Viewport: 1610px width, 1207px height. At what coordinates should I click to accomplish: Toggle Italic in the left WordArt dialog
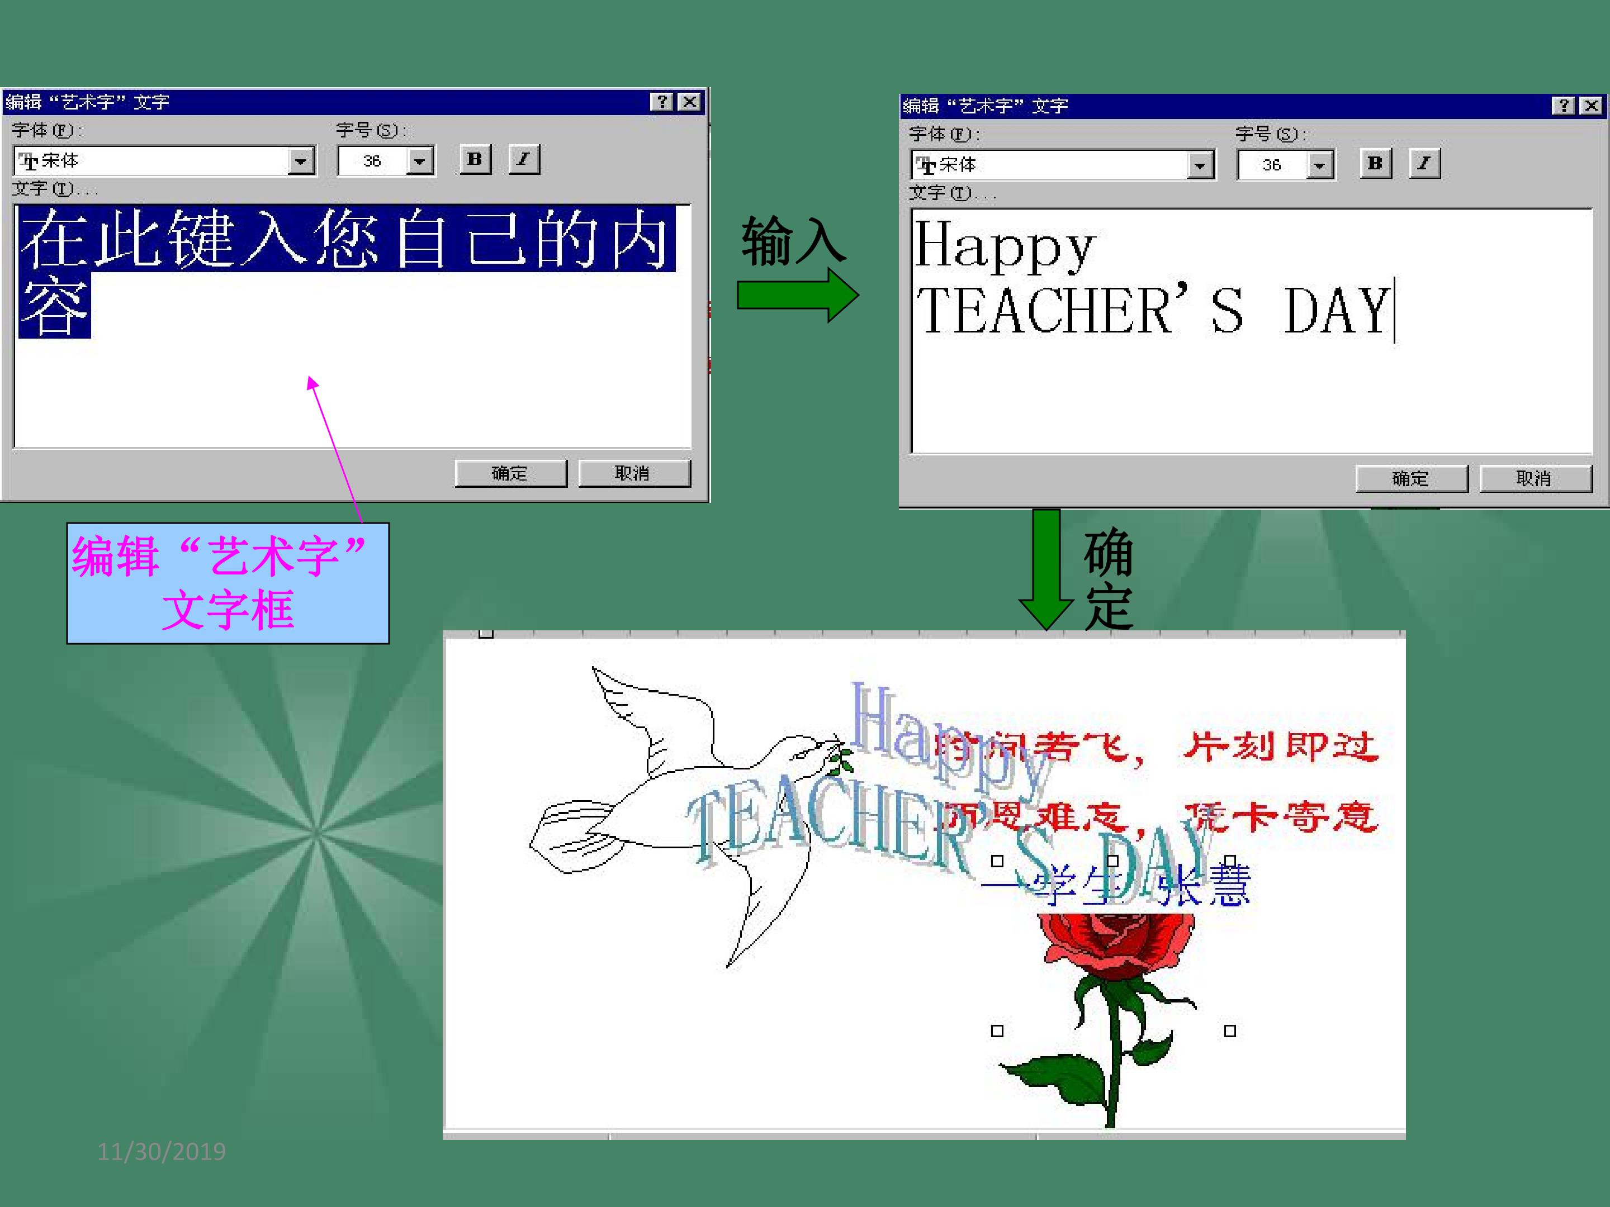pos(524,159)
